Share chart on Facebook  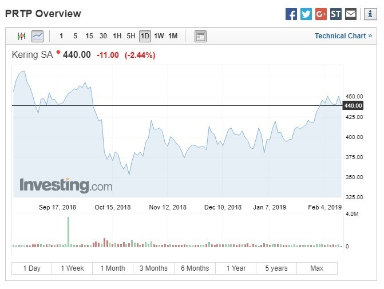tap(291, 14)
